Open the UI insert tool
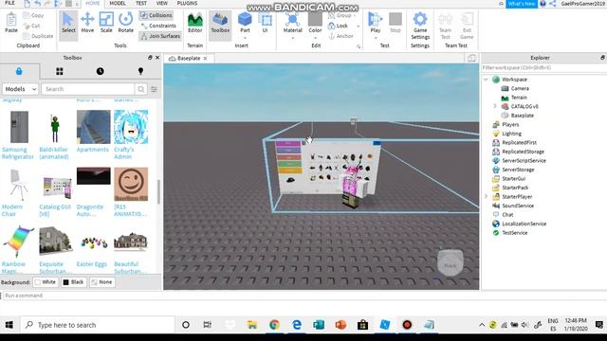 [265, 23]
